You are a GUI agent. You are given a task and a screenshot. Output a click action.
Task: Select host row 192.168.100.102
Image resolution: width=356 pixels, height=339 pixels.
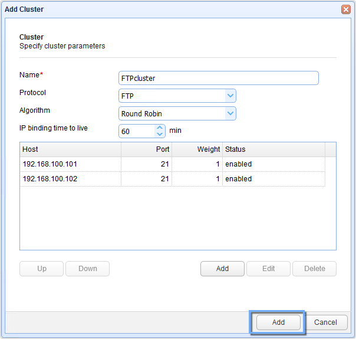70,179
